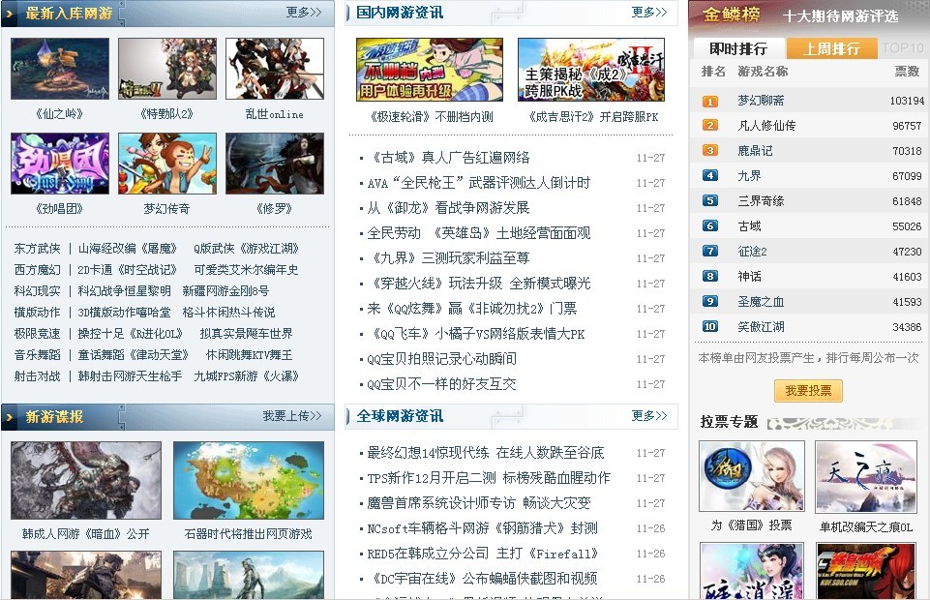
Task: Open 山海经改编《屠魔》 link
Action: pos(128,249)
